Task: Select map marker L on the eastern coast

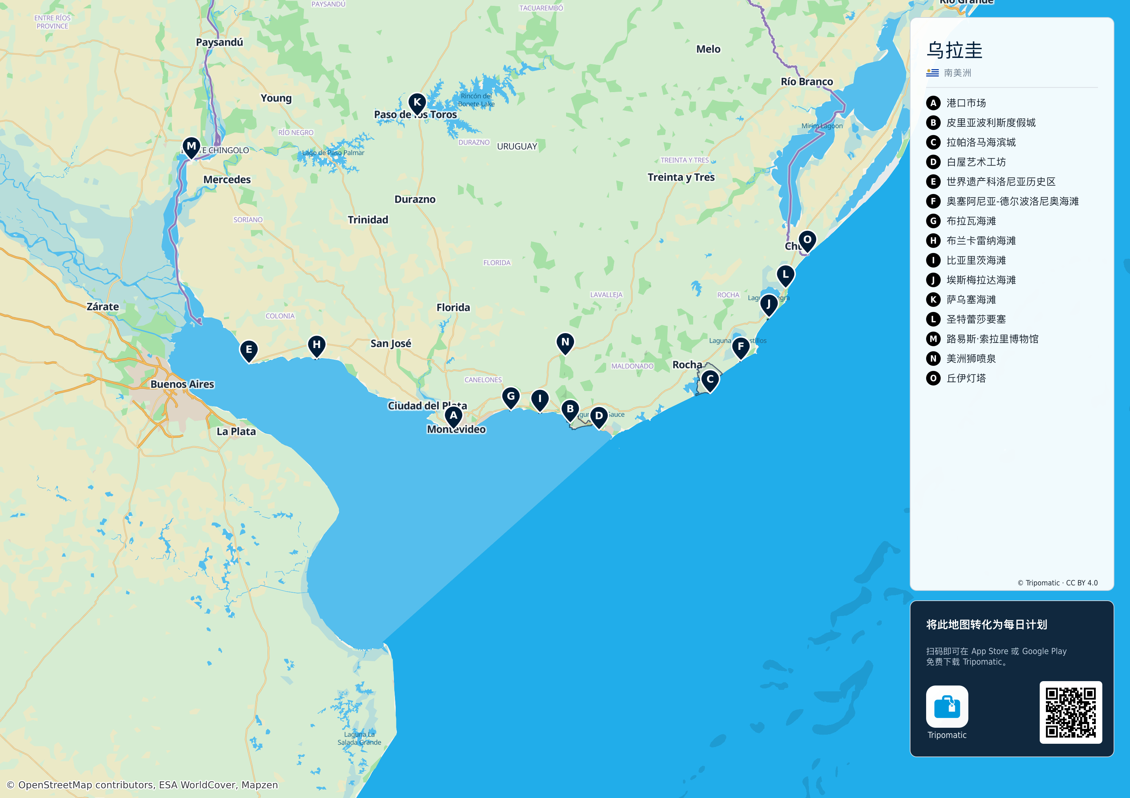Action: [x=786, y=276]
